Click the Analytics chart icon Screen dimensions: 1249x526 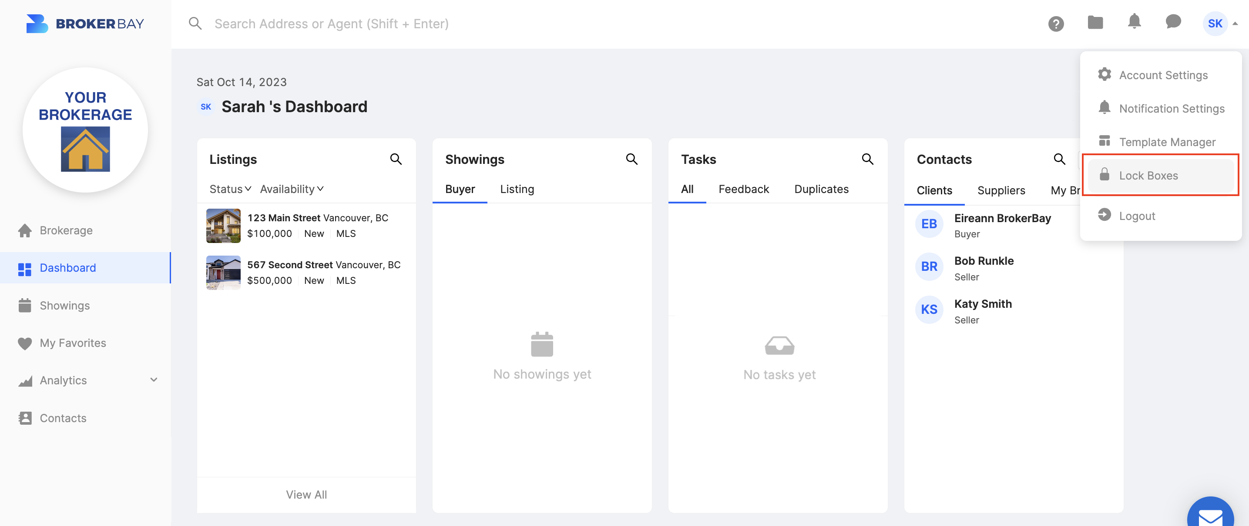click(25, 381)
